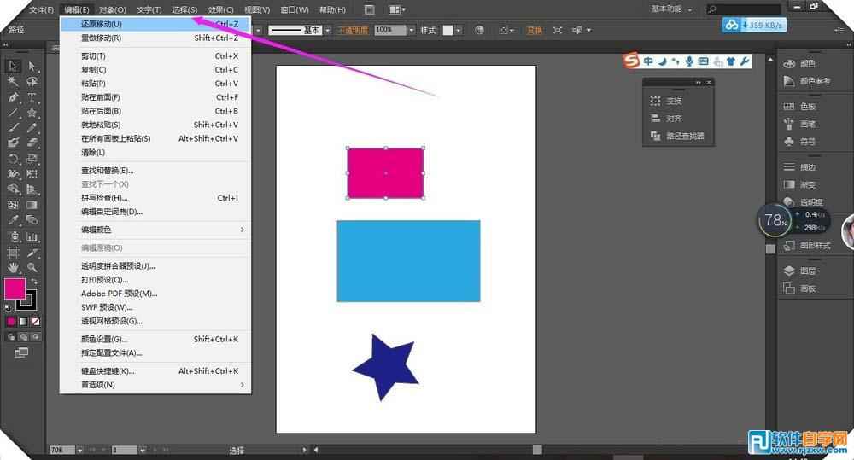Select the Scale tool
This screenshot has height=460, width=854.
[32, 159]
